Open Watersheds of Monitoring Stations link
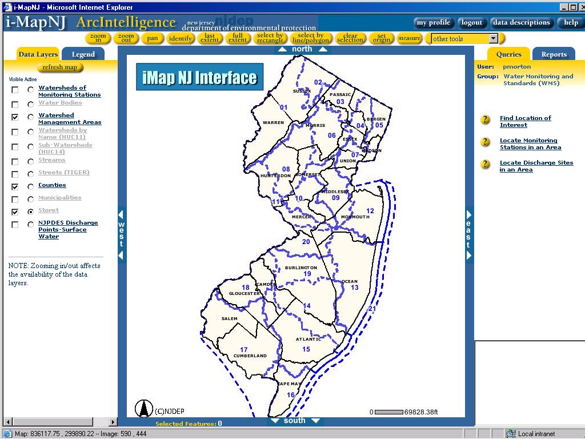 (69, 91)
